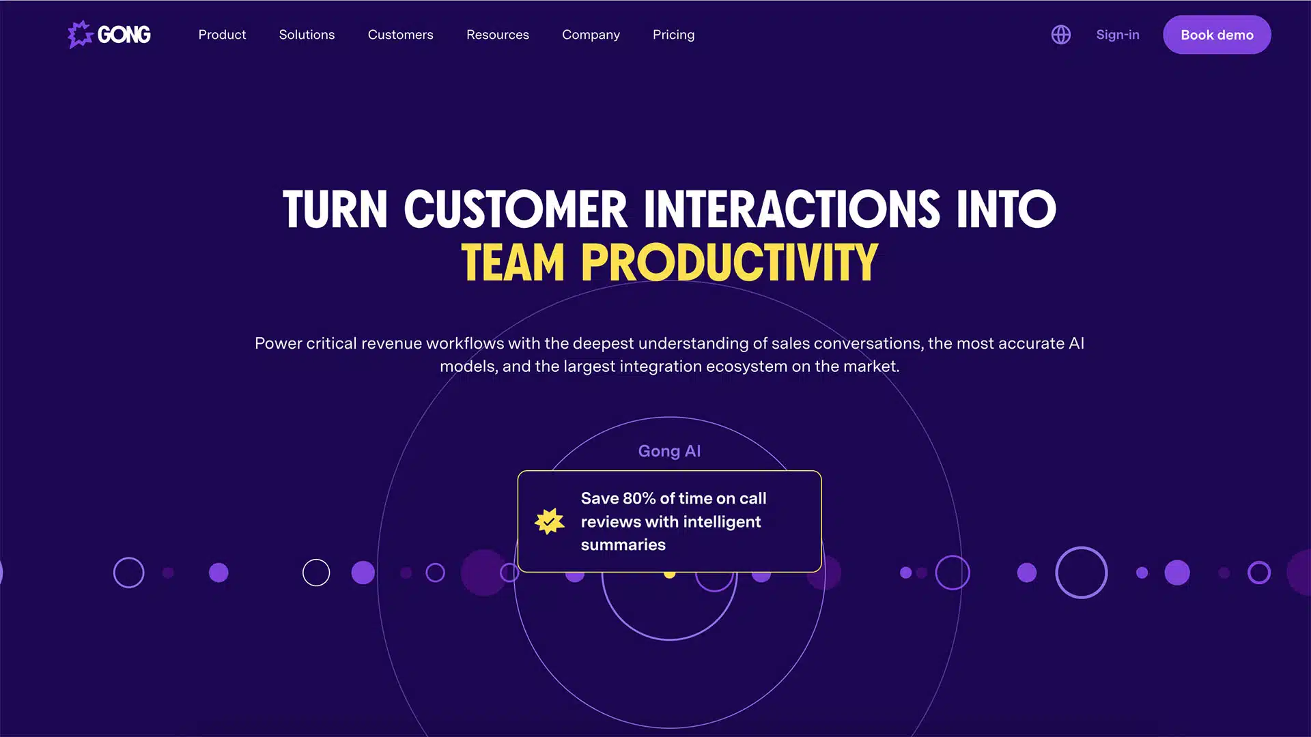Expand the Company navigation dropdown

(x=591, y=34)
